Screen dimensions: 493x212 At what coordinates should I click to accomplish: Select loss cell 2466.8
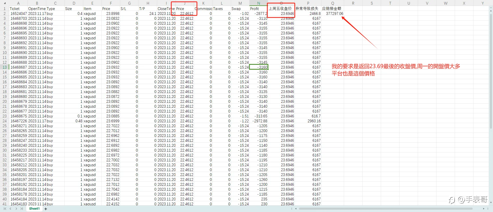(x=308, y=13)
